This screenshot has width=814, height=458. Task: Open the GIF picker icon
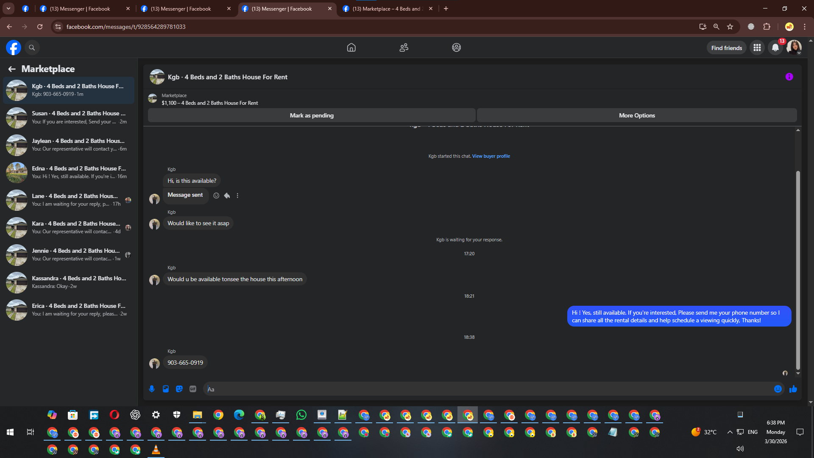point(193,389)
